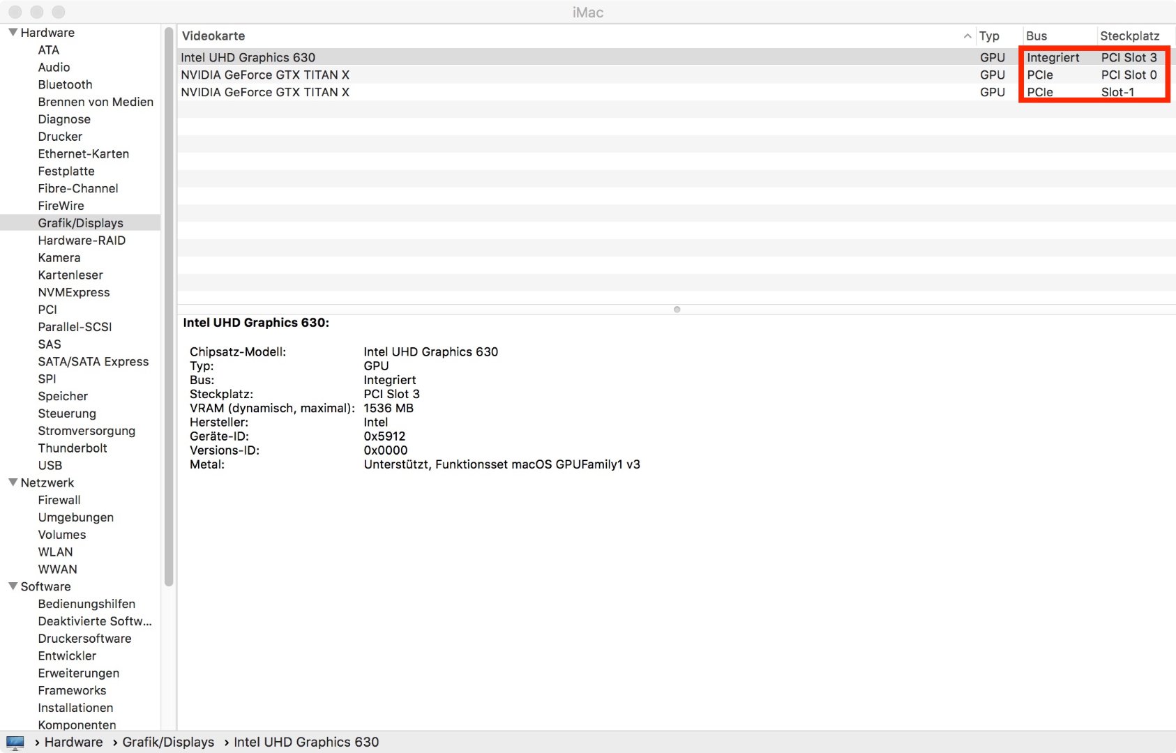Open Steuerung in the sidebar
Viewport: 1176px width, 753px height.
click(67, 413)
